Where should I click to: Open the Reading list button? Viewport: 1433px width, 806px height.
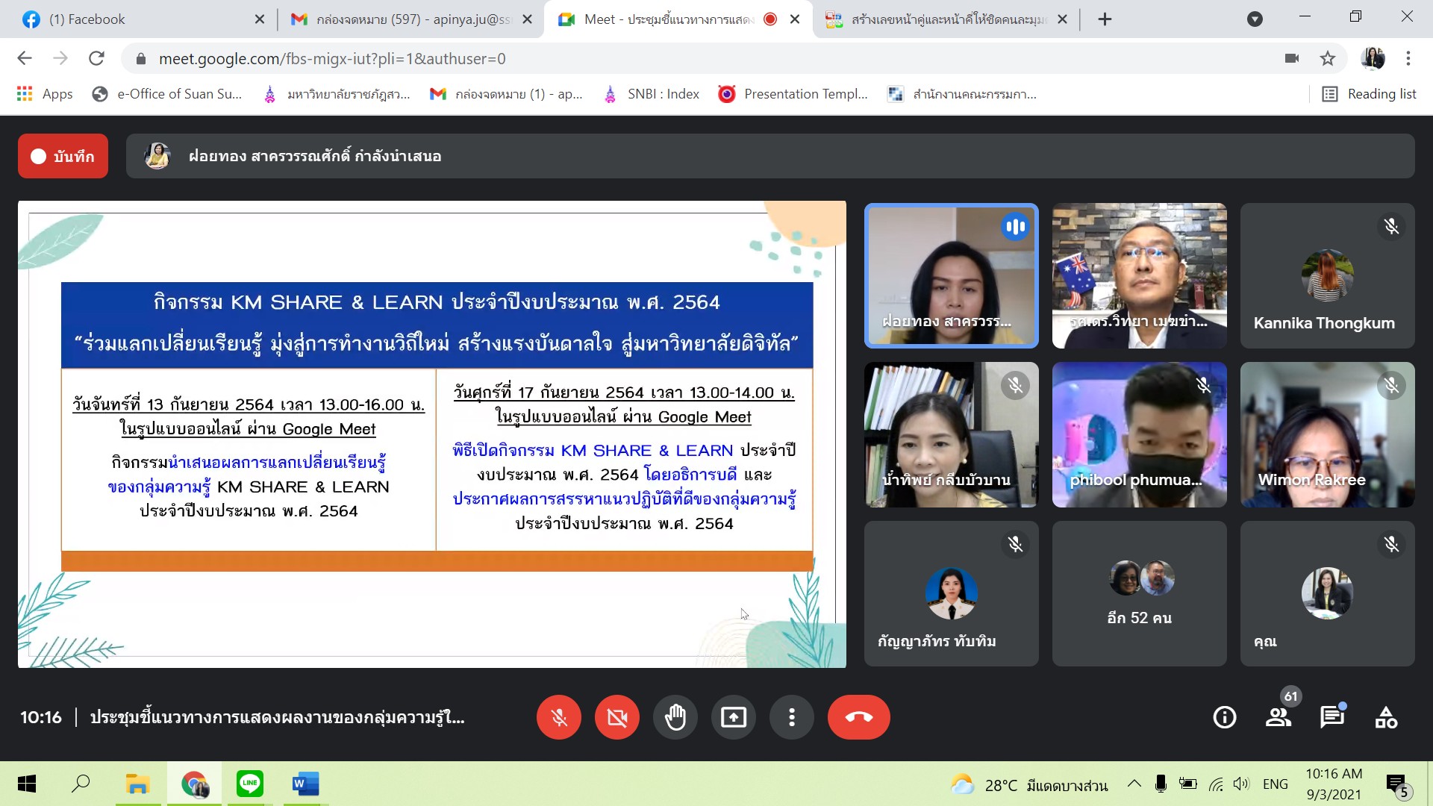coord(1369,94)
